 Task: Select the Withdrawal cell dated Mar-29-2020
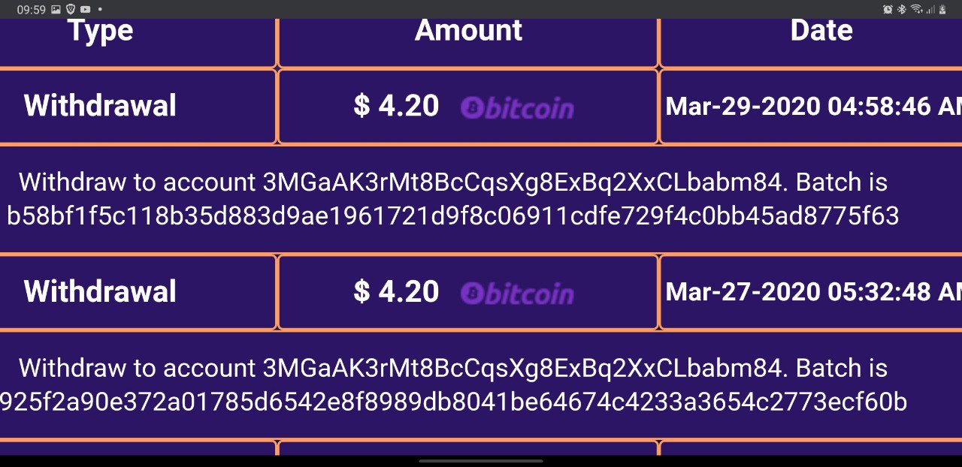tap(101, 106)
